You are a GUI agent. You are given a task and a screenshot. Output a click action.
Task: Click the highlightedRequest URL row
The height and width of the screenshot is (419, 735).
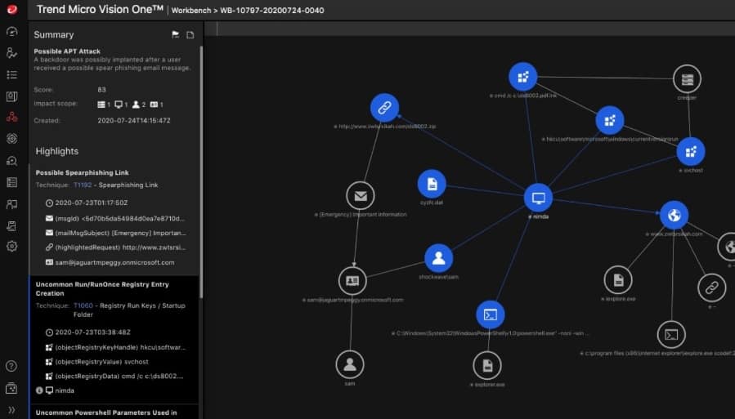[x=115, y=247]
